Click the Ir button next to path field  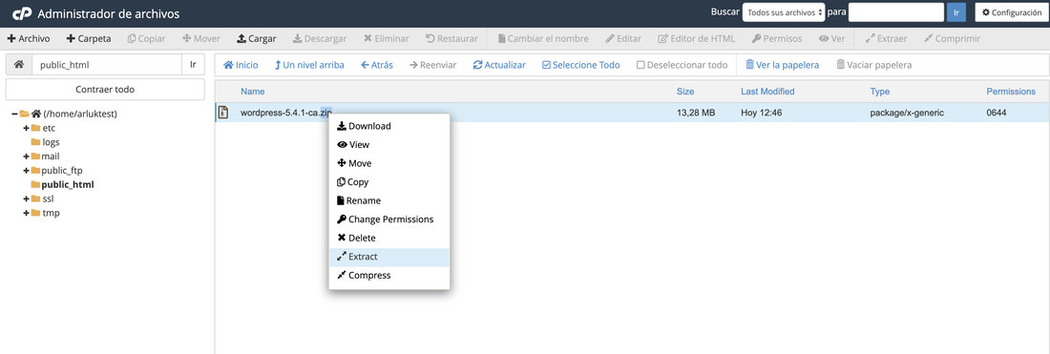(x=193, y=65)
